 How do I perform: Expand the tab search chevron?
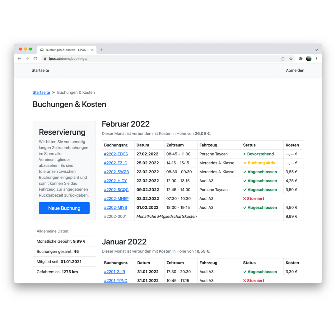[317, 50]
